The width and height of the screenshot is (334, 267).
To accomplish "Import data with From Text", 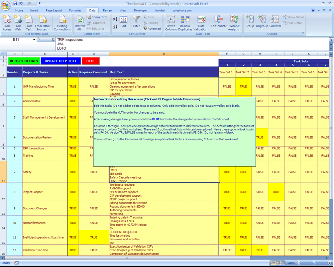I will click(x=29, y=23).
